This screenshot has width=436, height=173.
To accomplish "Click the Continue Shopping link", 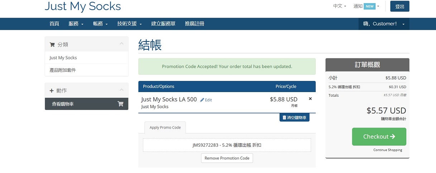I will click(388, 150).
